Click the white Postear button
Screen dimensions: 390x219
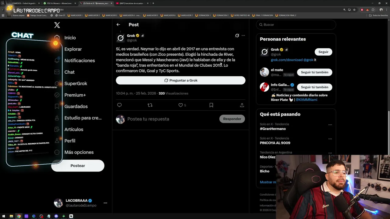pos(78,166)
